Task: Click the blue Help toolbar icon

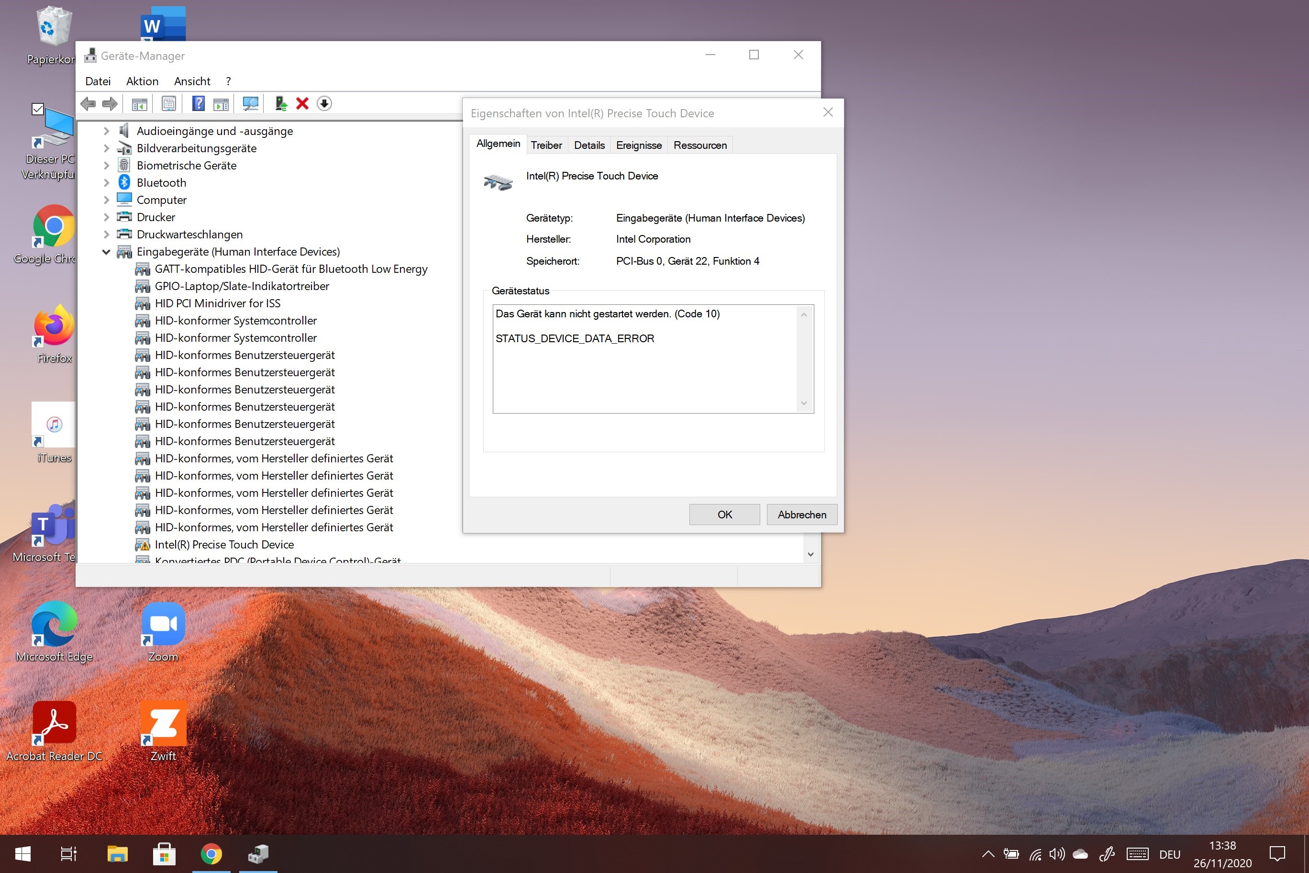Action: tap(198, 103)
